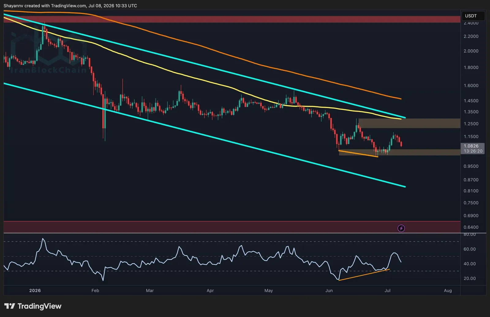Screen dimensions: 490x317
Task: Click the red support zone near 0.6400
Action: (232, 227)
